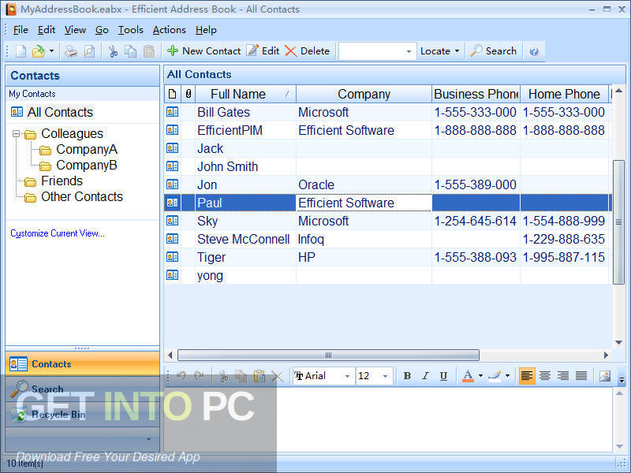Click the Print Preview icon
631x473 pixels.
pyautogui.click(x=89, y=51)
